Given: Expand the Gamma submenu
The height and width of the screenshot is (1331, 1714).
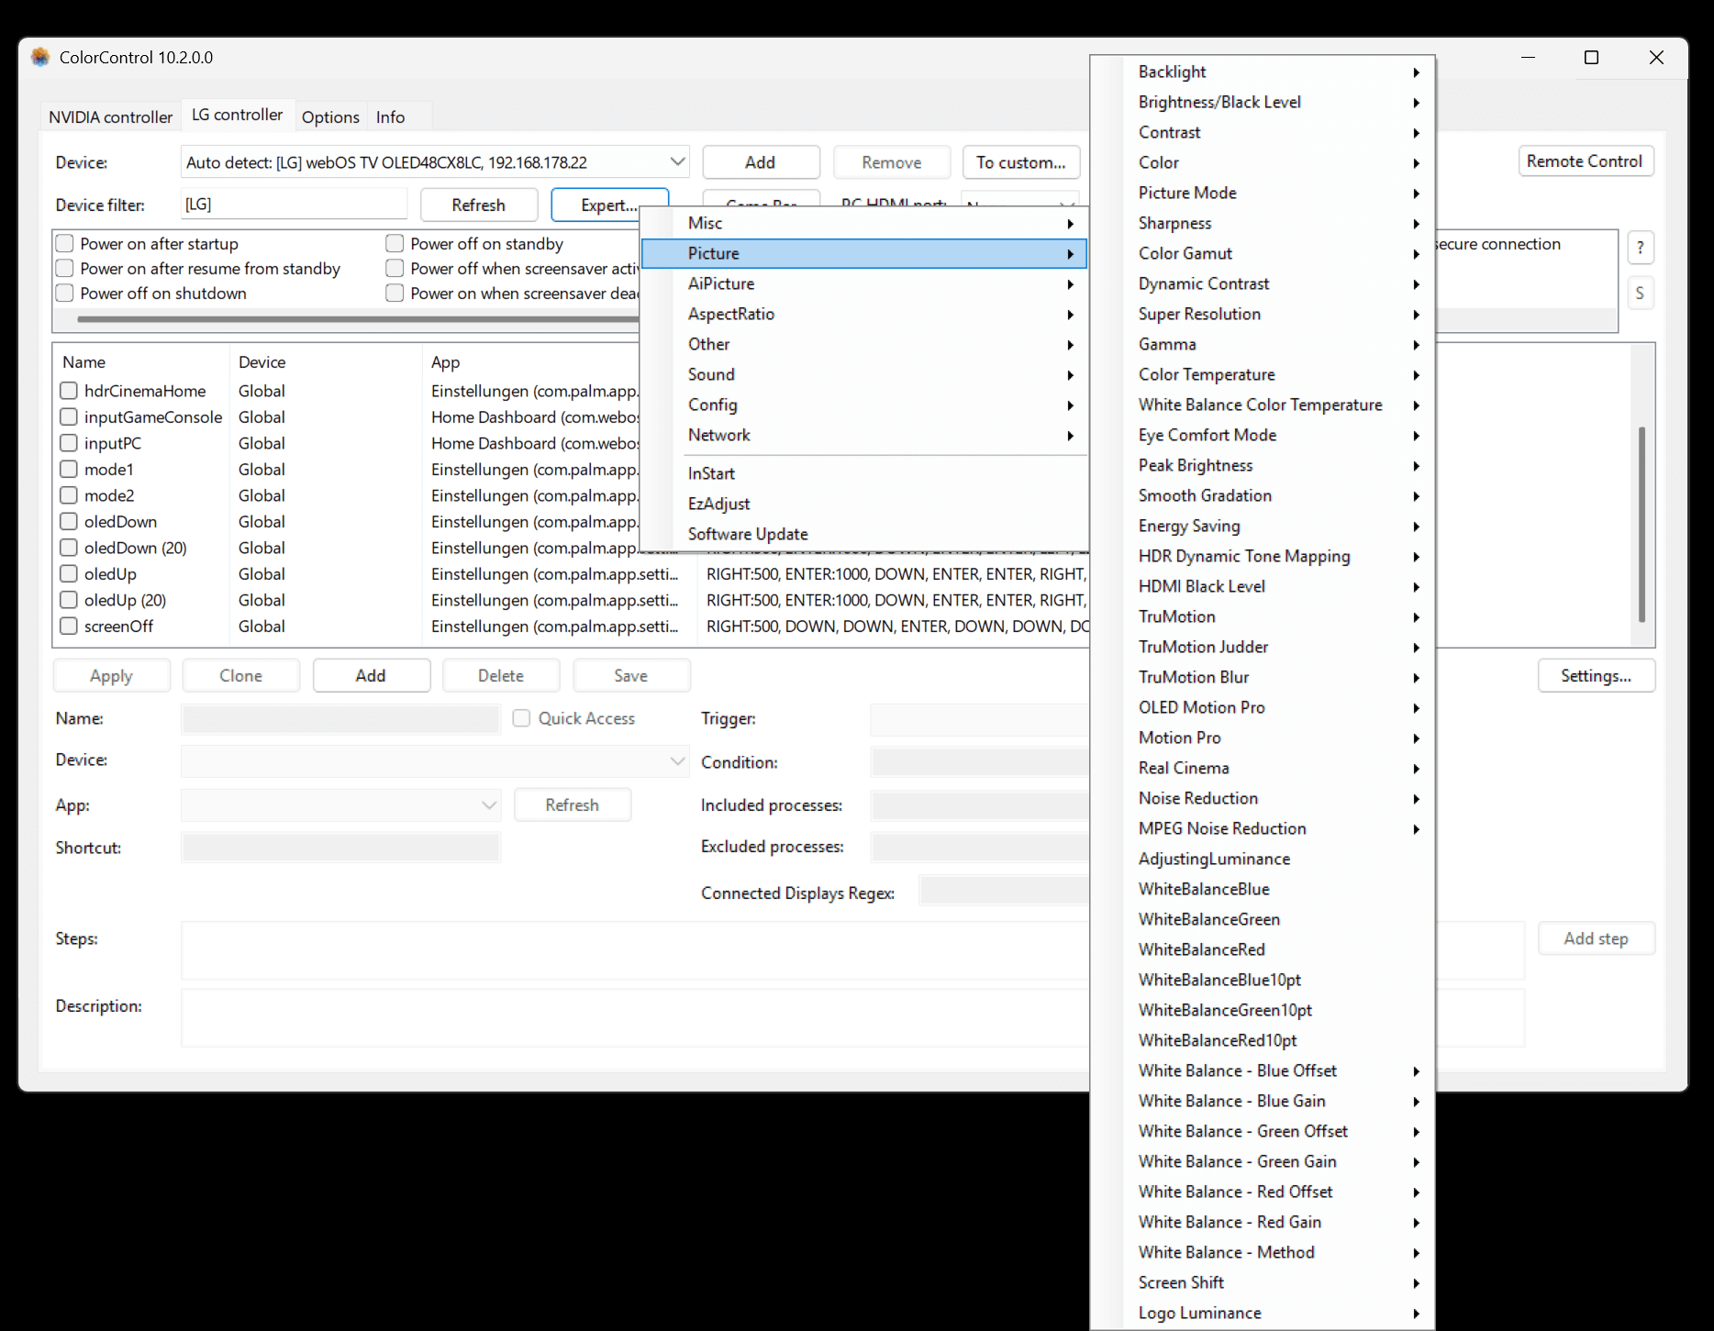Looking at the screenshot, I should 1263,344.
